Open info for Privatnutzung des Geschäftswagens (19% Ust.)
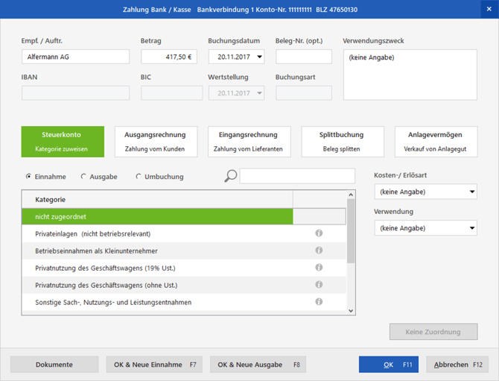The height and width of the screenshot is (381, 499). (319, 268)
